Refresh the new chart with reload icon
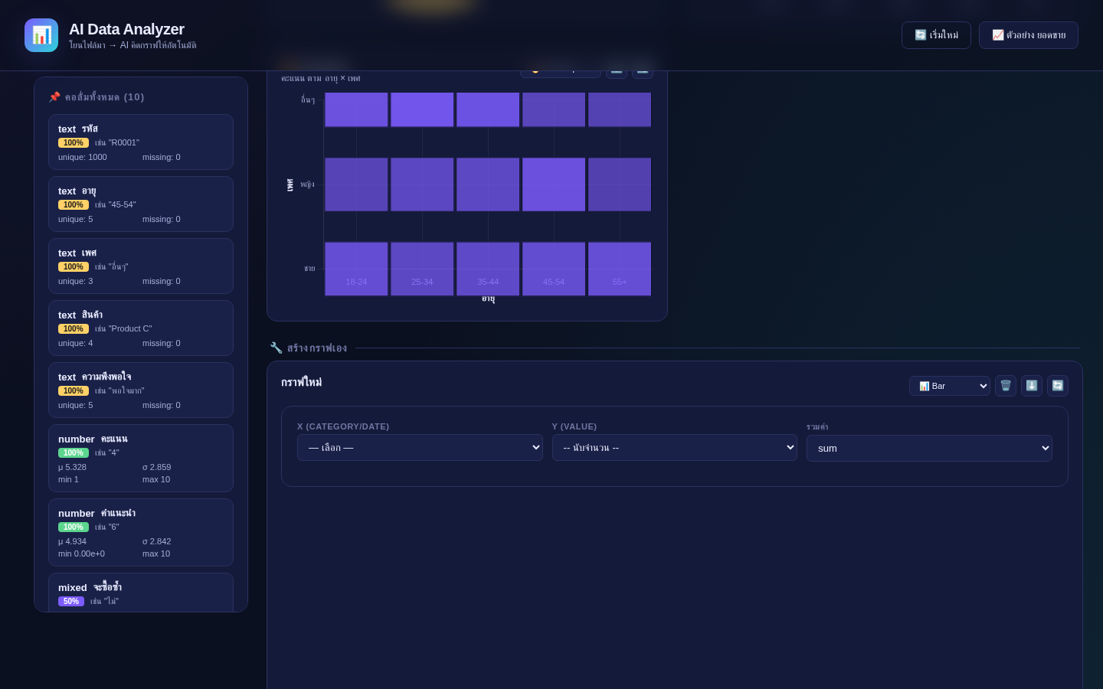Viewport: 1103px width, 689px height. tap(1058, 386)
